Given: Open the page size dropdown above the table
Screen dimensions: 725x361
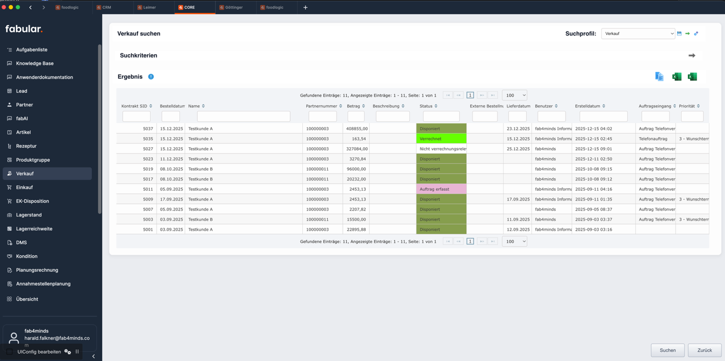Looking at the screenshot, I should (514, 95).
